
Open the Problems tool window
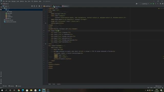click(x=11, y=86)
